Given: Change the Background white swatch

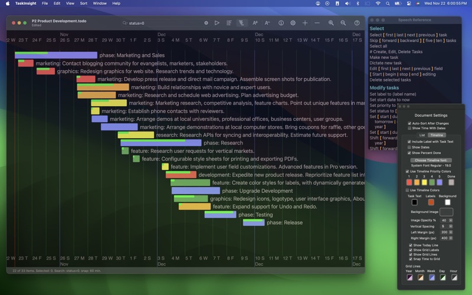Looking at the screenshot, I should click(448, 202).
